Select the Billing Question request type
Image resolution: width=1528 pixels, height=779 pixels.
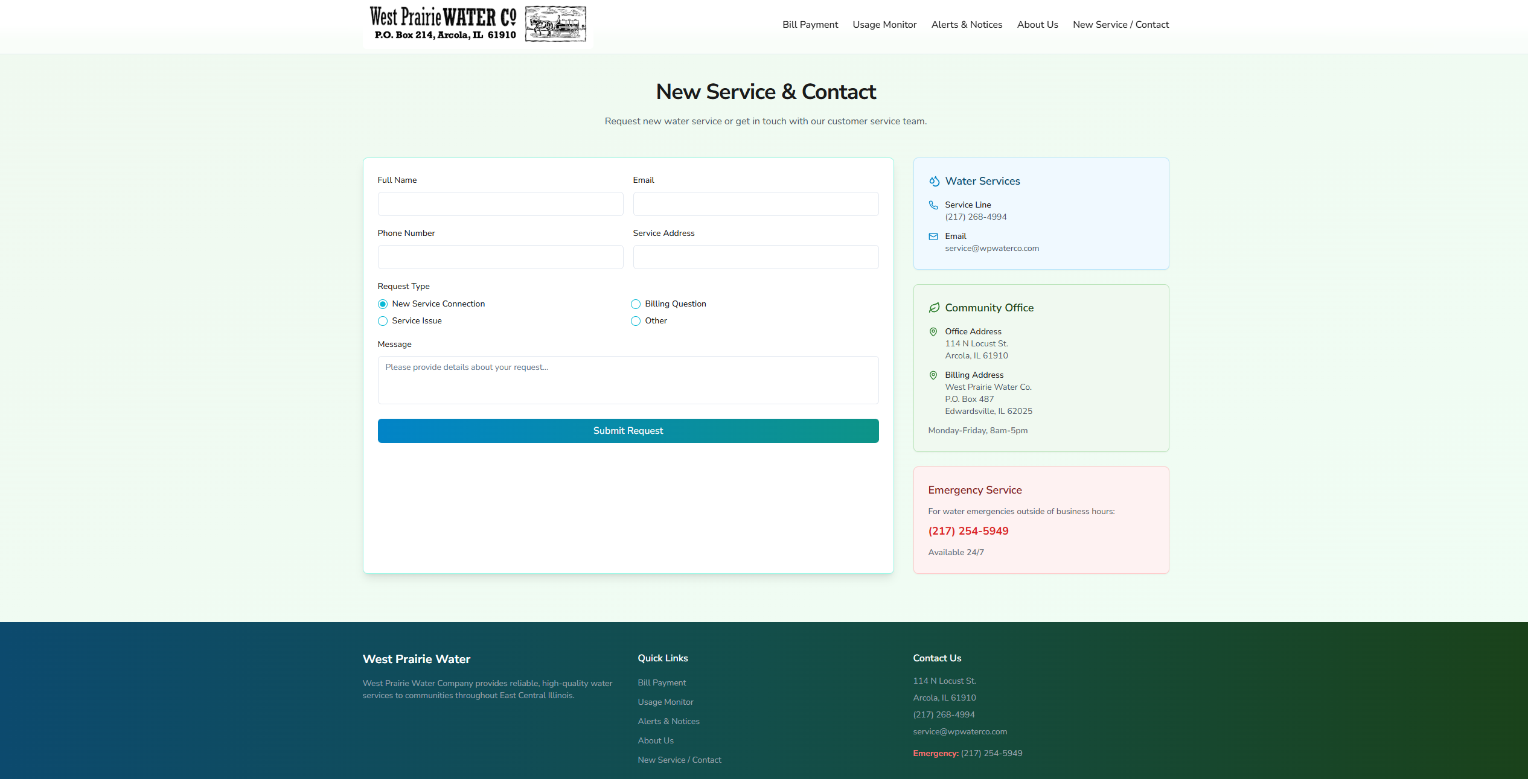point(635,304)
